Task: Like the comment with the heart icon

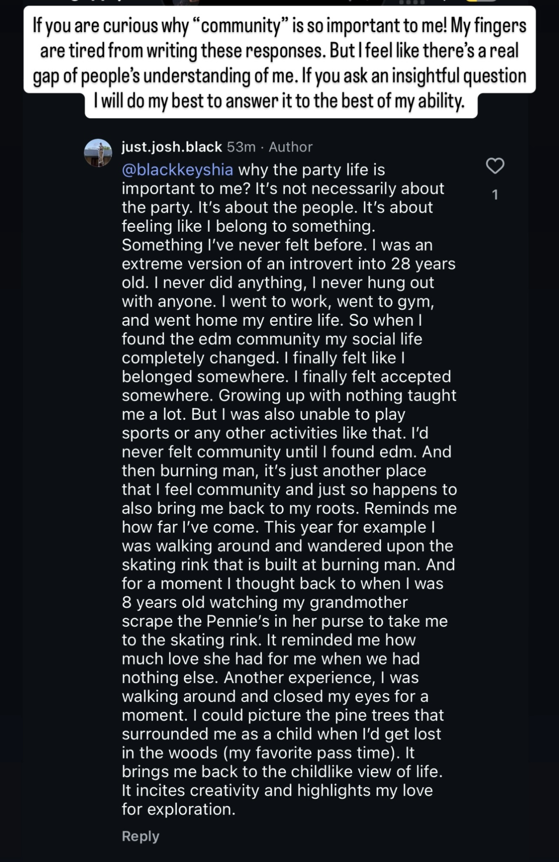Action: point(495,166)
